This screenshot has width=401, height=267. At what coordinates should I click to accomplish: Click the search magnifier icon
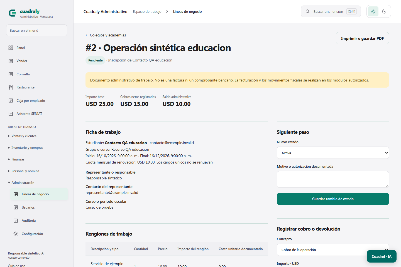pos(308,11)
